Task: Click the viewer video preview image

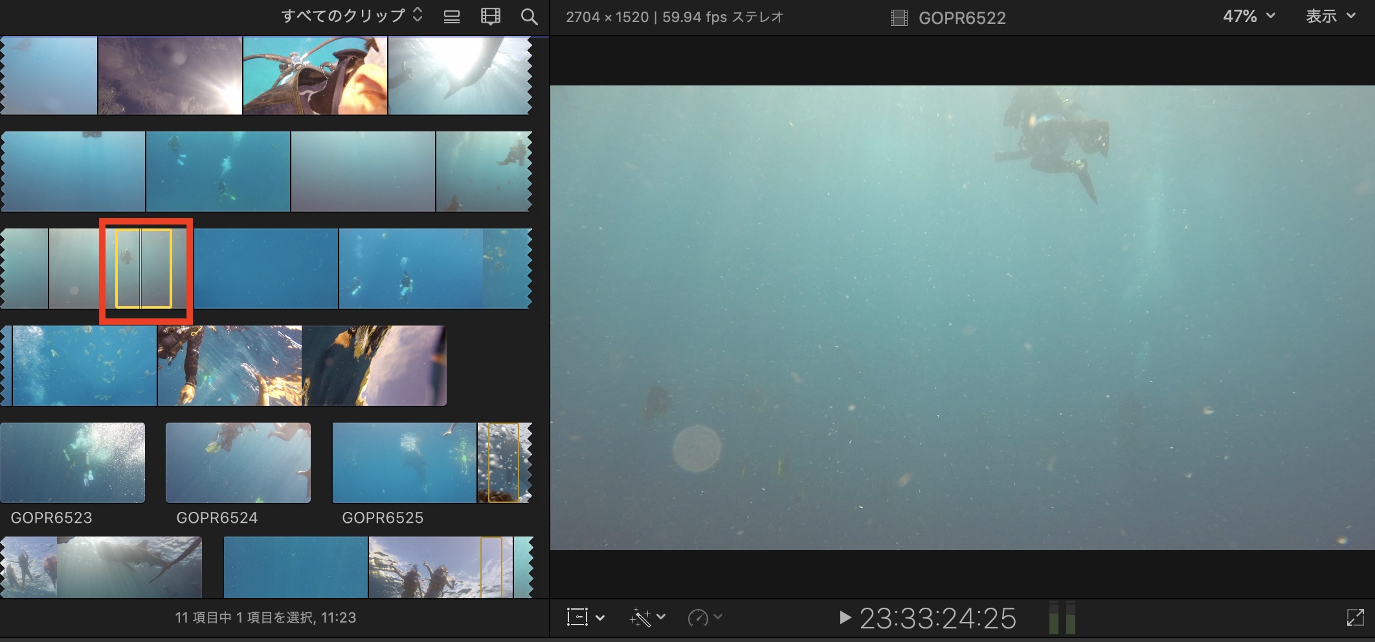Action: (963, 318)
